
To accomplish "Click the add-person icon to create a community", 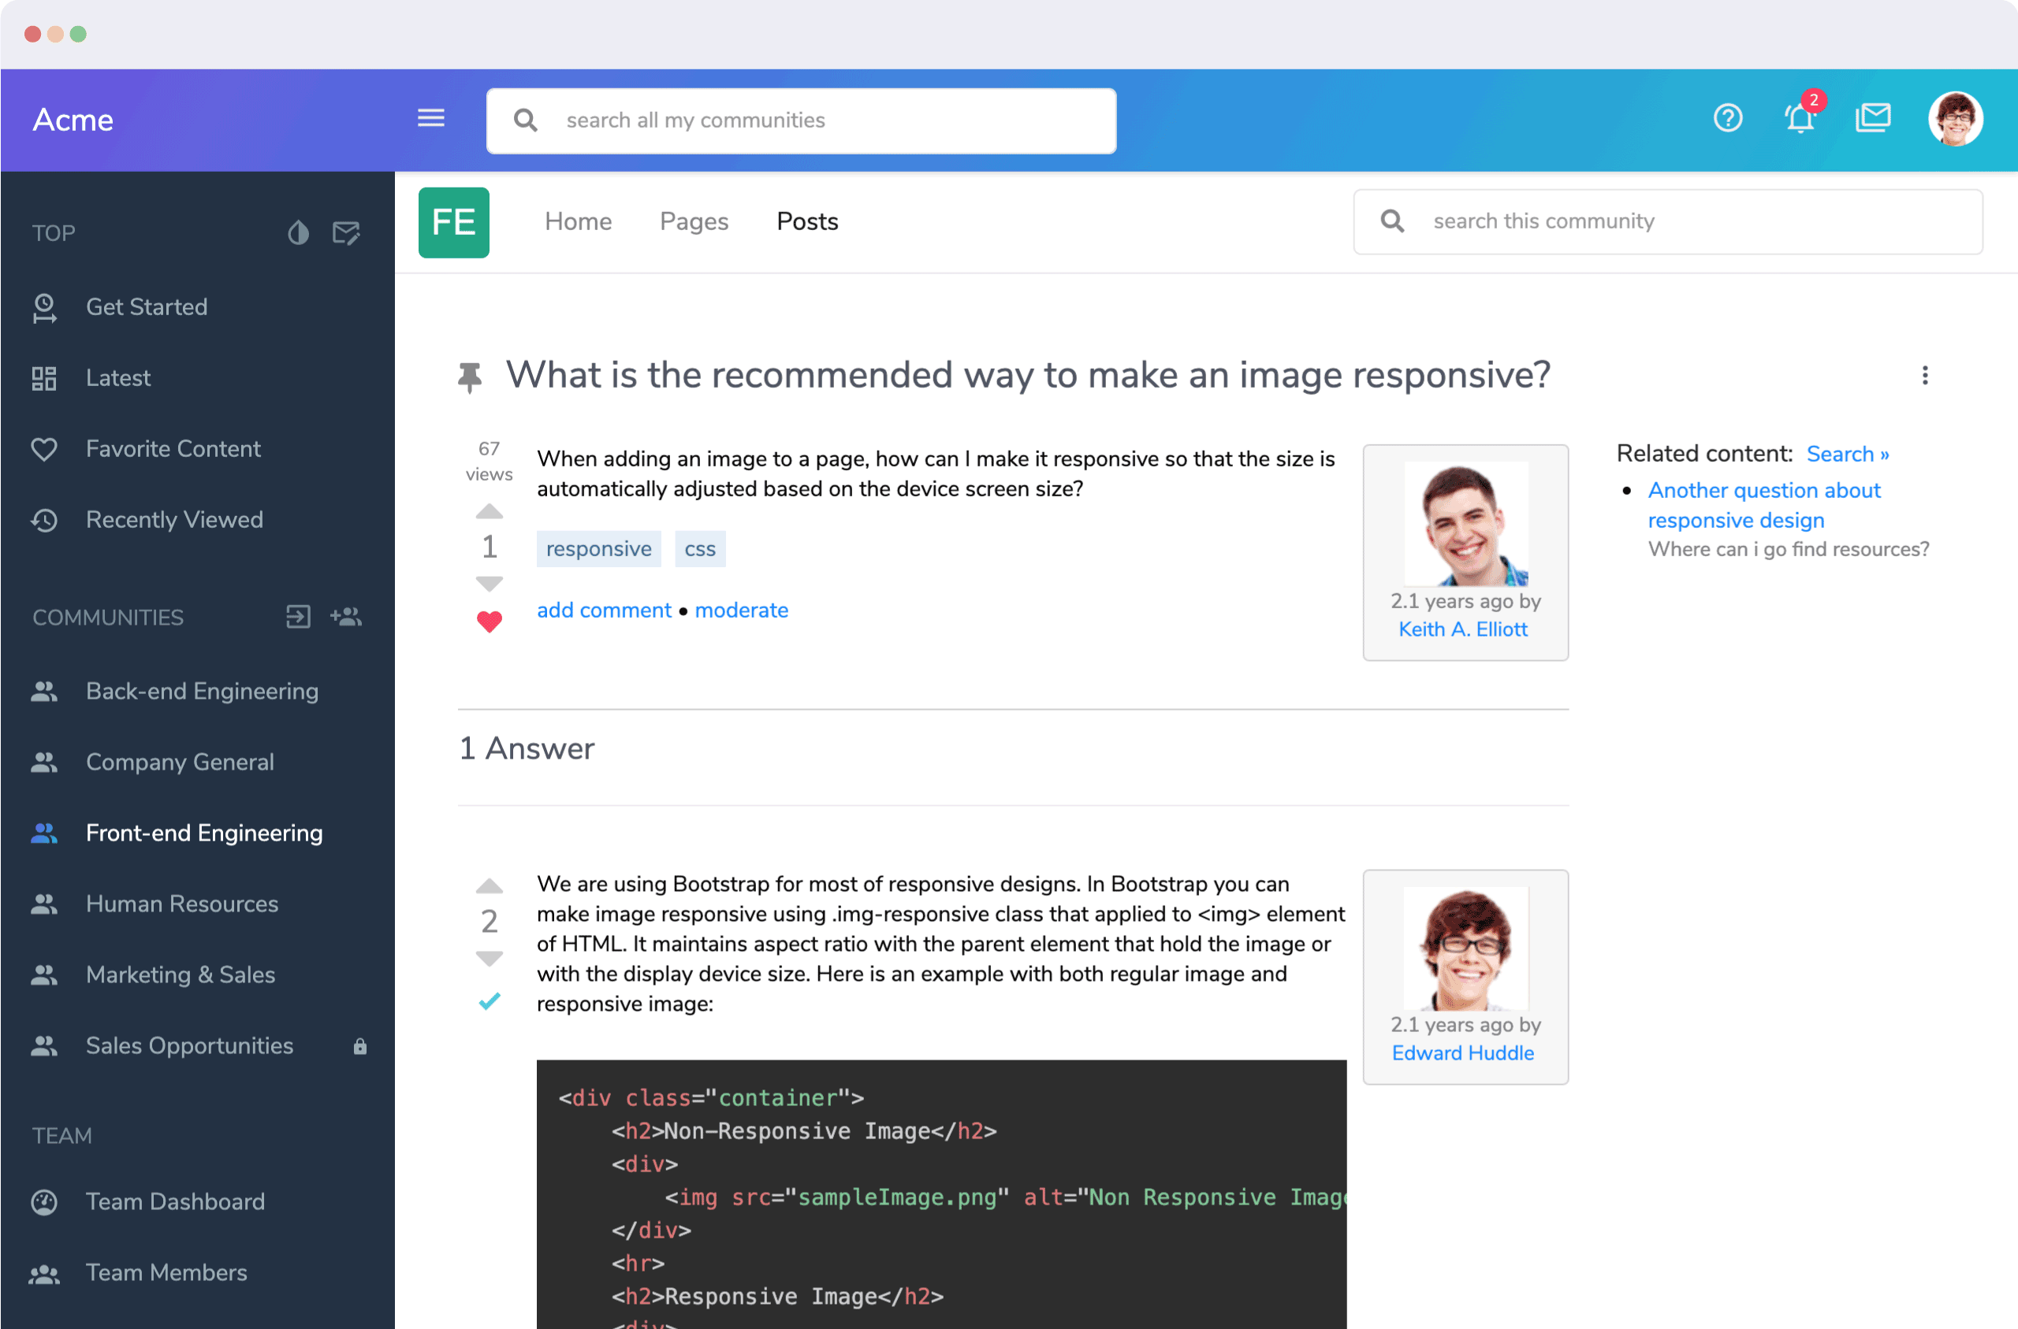I will (x=347, y=617).
